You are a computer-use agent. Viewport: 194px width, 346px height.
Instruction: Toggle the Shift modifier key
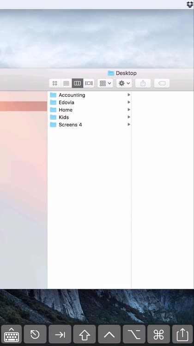pos(85,335)
